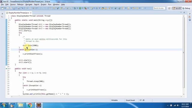
Task: Open Google Chrome from the taskbar
Action: pyautogui.click(x=30, y=105)
